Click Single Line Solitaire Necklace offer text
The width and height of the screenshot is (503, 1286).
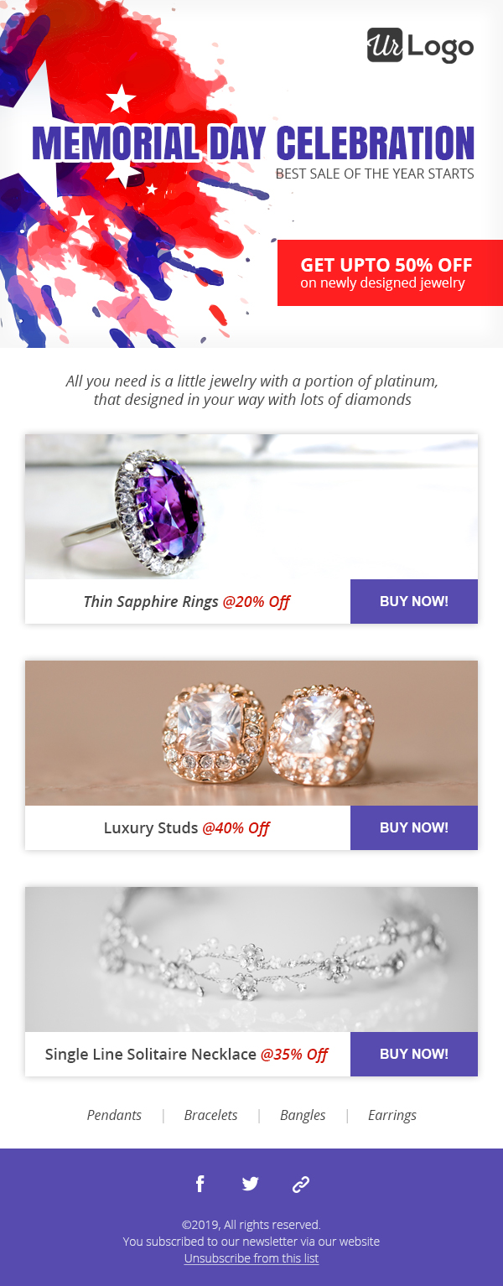click(x=187, y=1054)
